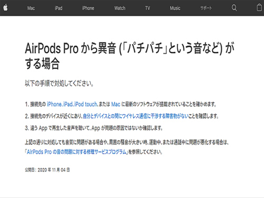Open the iPad menu item
The image size is (264, 198).
coord(59,8)
